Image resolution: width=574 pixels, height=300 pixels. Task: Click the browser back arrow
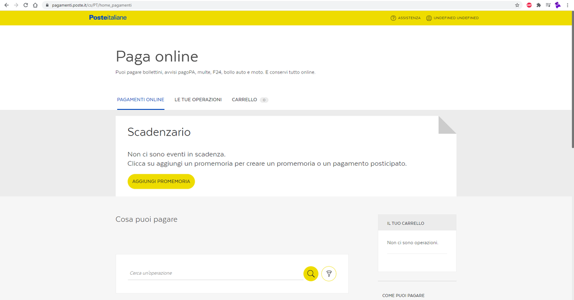click(6, 5)
